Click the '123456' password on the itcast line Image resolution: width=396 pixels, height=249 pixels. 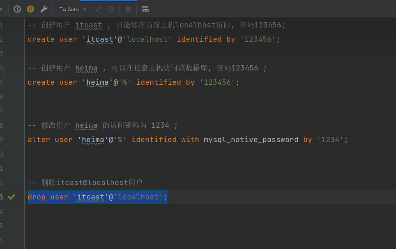tap(258, 40)
